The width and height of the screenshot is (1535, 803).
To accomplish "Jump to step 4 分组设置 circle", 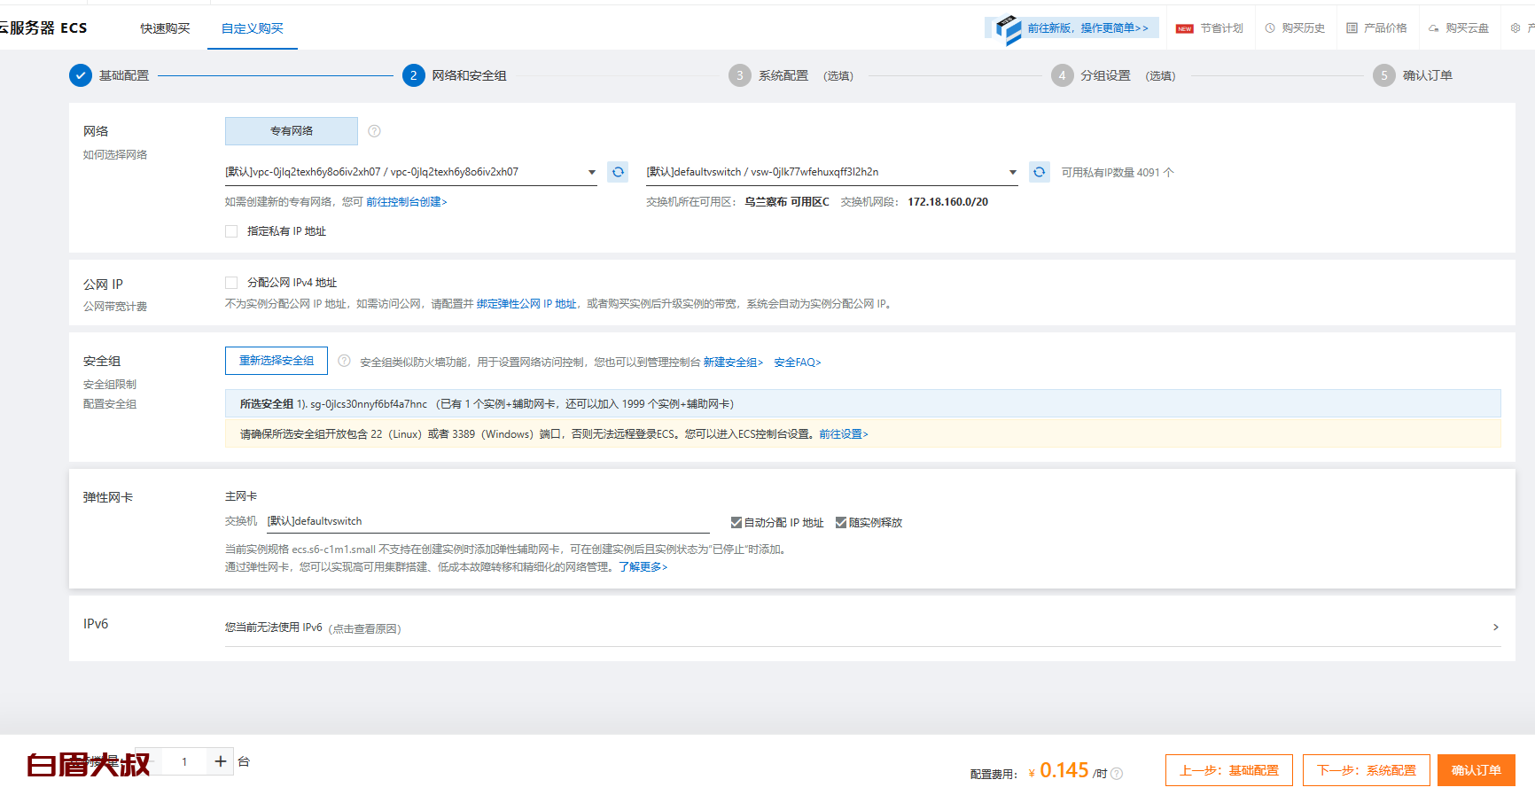I will [1062, 75].
